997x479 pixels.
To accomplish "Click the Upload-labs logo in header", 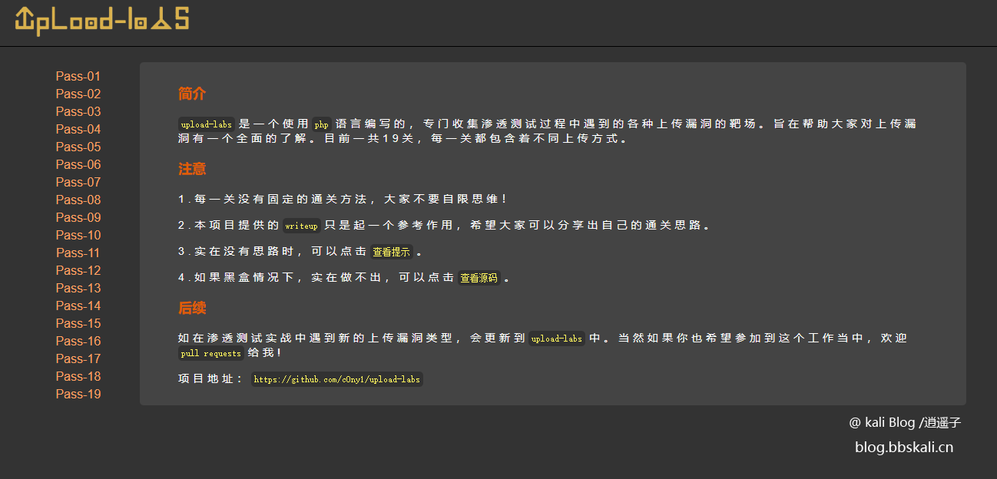I will point(102,20).
